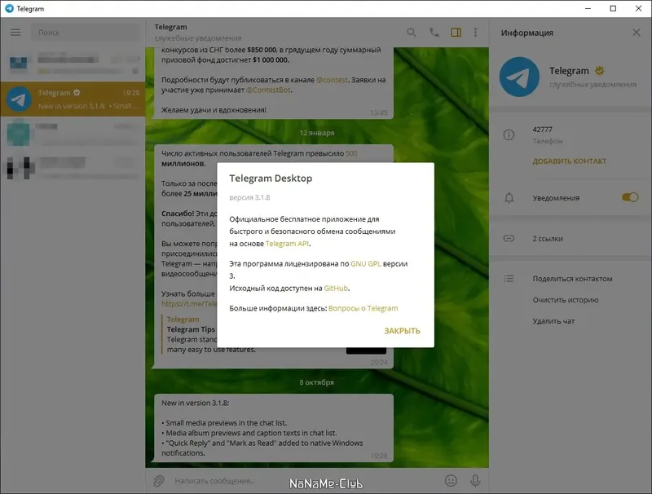Click the Telegram Desktop dialog title

(271, 178)
